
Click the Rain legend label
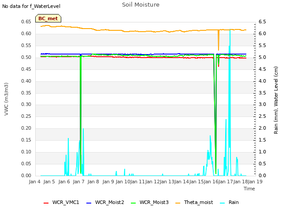[x=234, y=202]
